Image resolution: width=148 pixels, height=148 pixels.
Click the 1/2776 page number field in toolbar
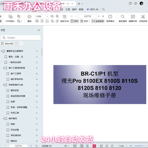(87, 16)
